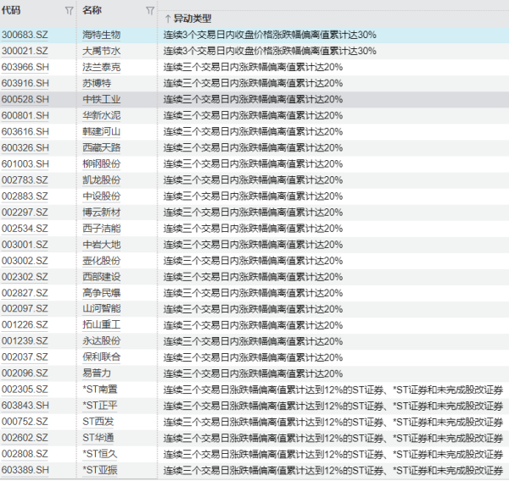The height and width of the screenshot is (481, 509).
Task: Open the stock link 山河智能
Action: (101, 308)
